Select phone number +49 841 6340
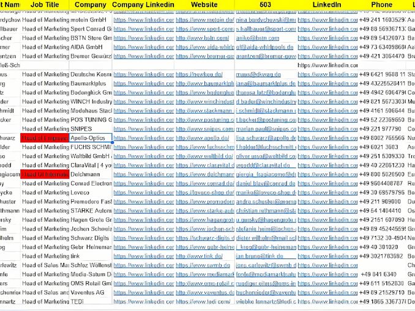This screenshot has width=415, height=311. click(378, 274)
